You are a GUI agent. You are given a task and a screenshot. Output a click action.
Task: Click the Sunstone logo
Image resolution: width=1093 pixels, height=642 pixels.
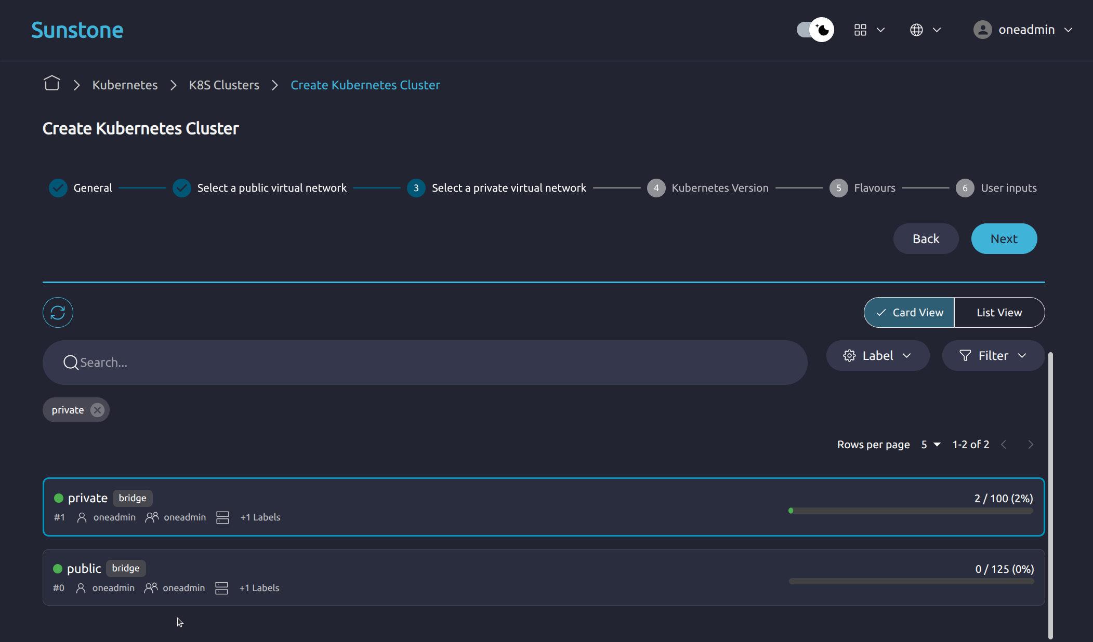(77, 30)
